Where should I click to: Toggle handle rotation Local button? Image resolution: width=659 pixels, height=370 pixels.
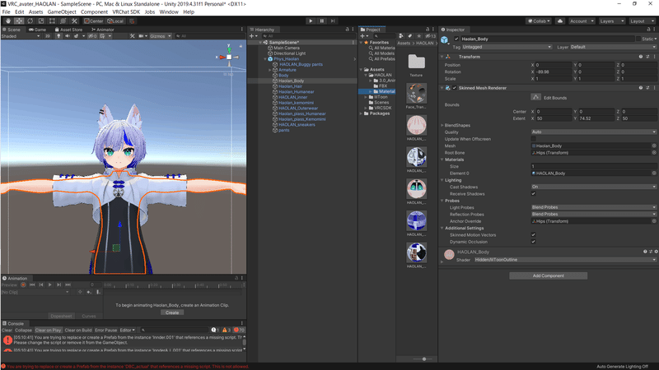pyautogui.click(x=115, y=21)
